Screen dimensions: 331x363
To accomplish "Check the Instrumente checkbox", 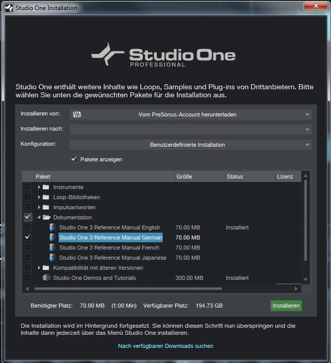I will click(28, 187).
